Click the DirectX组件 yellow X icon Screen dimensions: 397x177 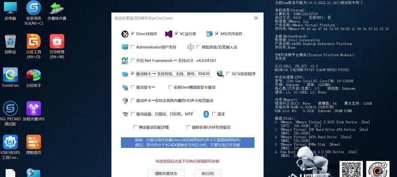point(124,34)
